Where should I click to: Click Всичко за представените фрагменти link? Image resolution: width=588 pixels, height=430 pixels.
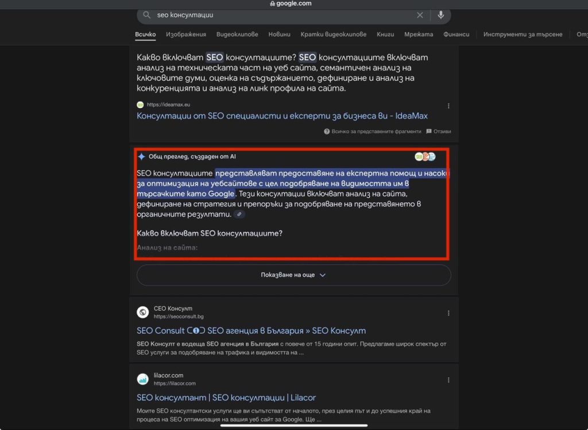coord(376,131)
